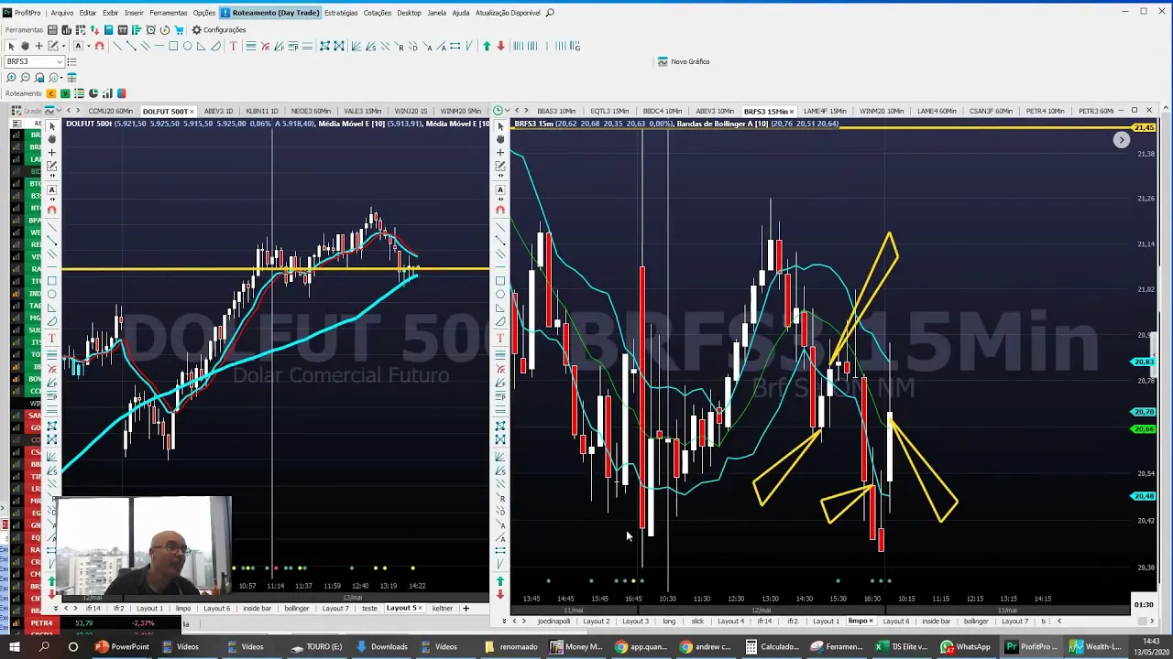The image size is (1173, 659).
Task: Open the list icon beside BRFS3 symbol box
Action: [x=71, y=61]
